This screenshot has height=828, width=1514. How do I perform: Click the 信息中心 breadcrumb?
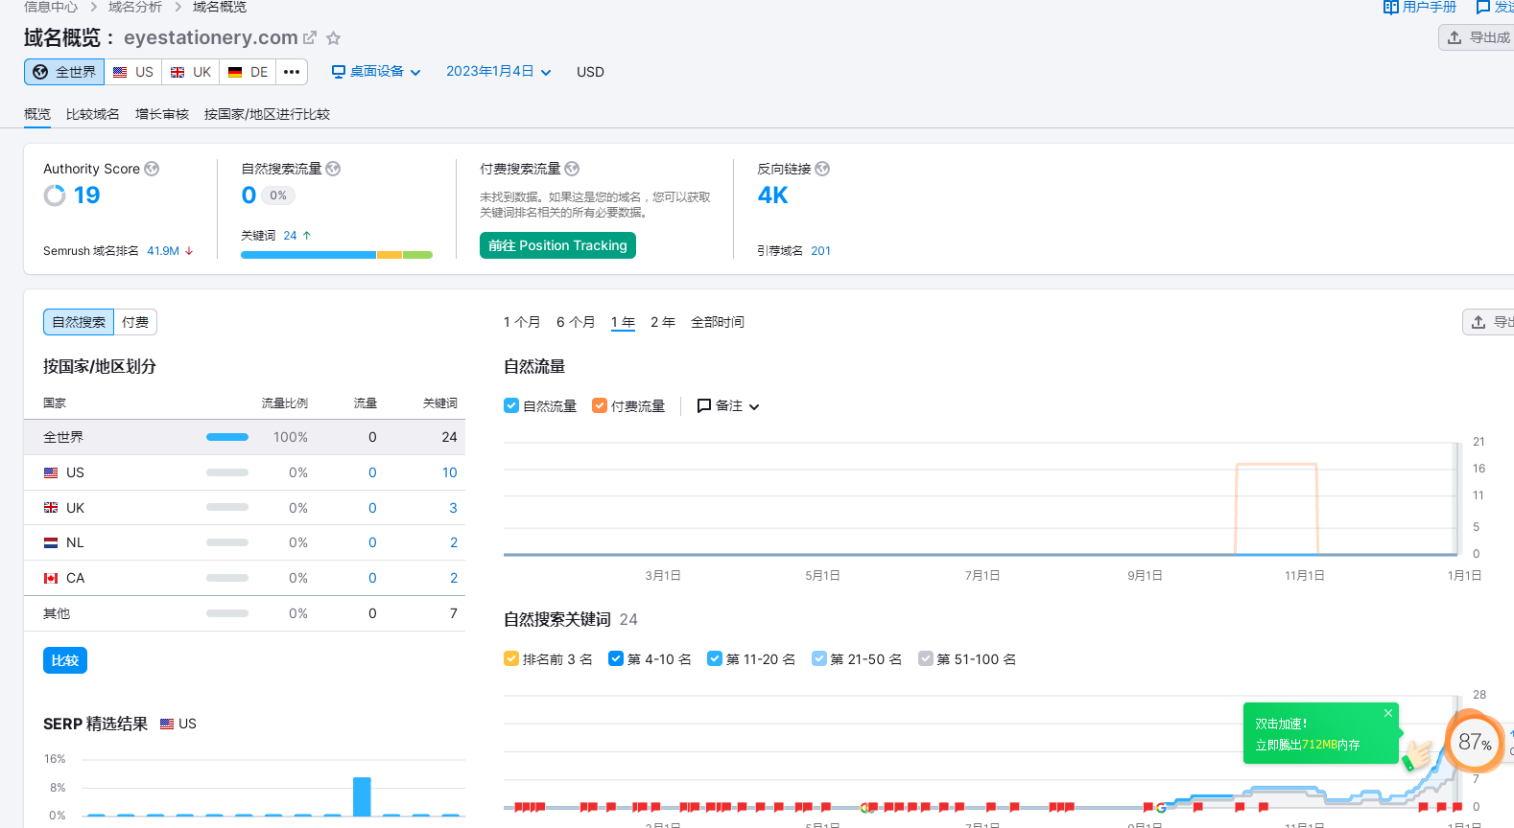coord(51,7)
